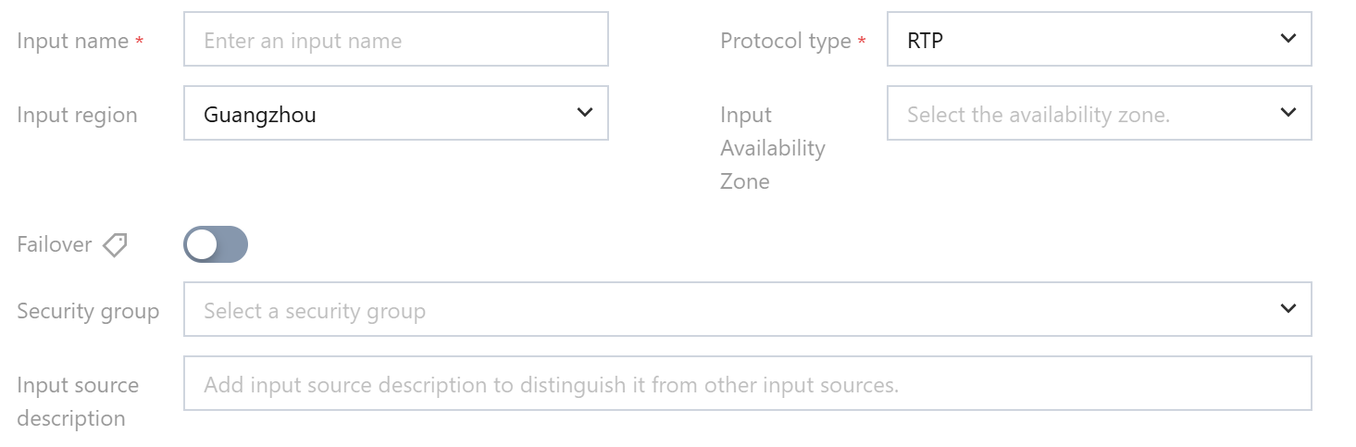Select the 'Input region' label
Viewport: 1356px width, 447px height.
(x=77, y=115)
